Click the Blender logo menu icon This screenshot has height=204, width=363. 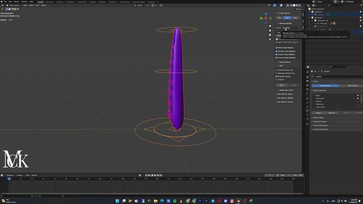(x=2, y=2)
